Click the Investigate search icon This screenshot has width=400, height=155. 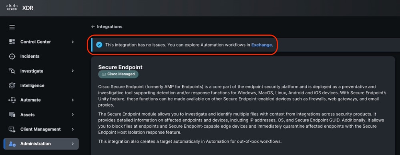pos(12,71)
